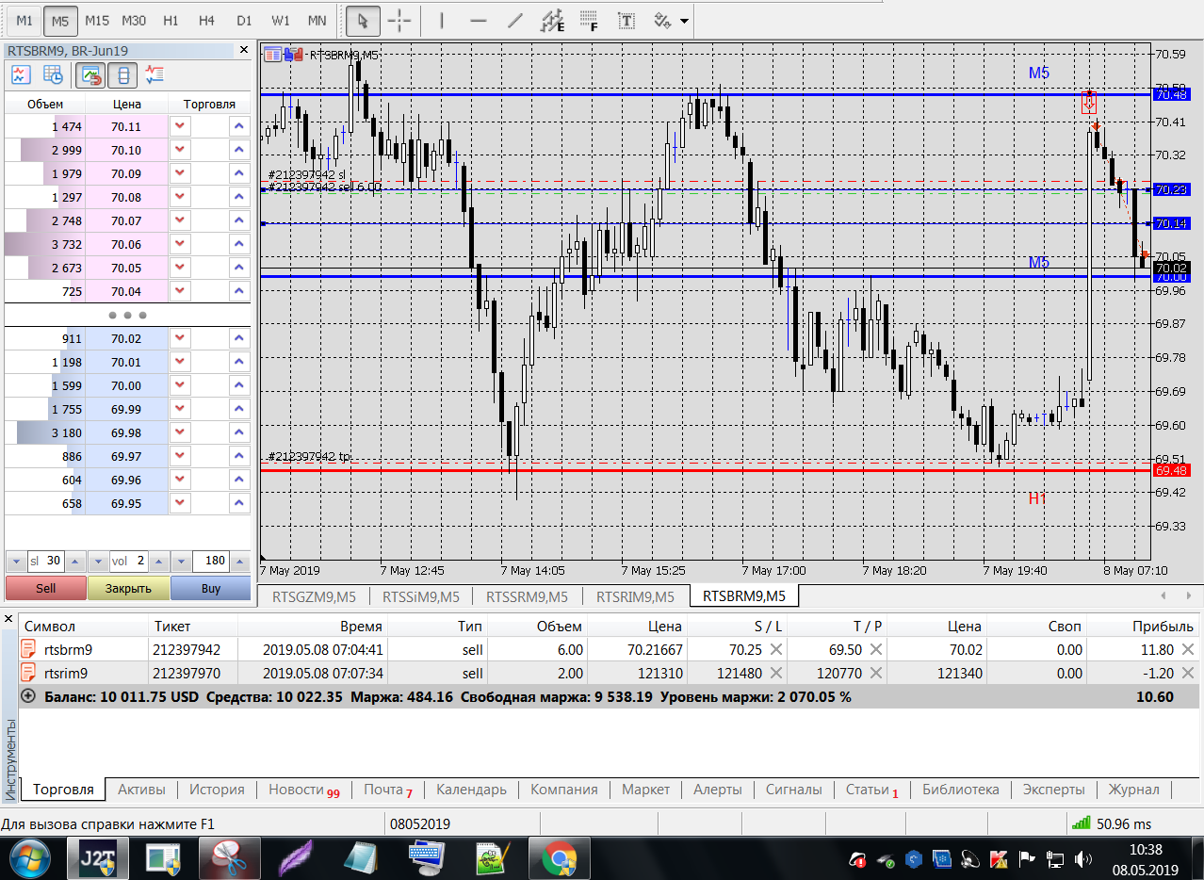
Task: Switch to the RTSRIM9,M5 chart tab
Action: click(x=636, y=596)
